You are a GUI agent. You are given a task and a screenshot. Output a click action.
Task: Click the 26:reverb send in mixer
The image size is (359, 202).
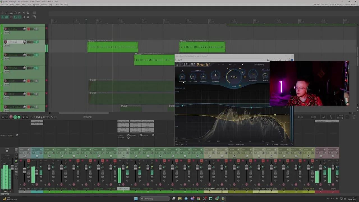(x=121, y=138)
